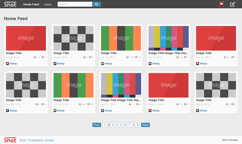Click Image Title on Jun 22, 2014 card

tap(14, 100)
